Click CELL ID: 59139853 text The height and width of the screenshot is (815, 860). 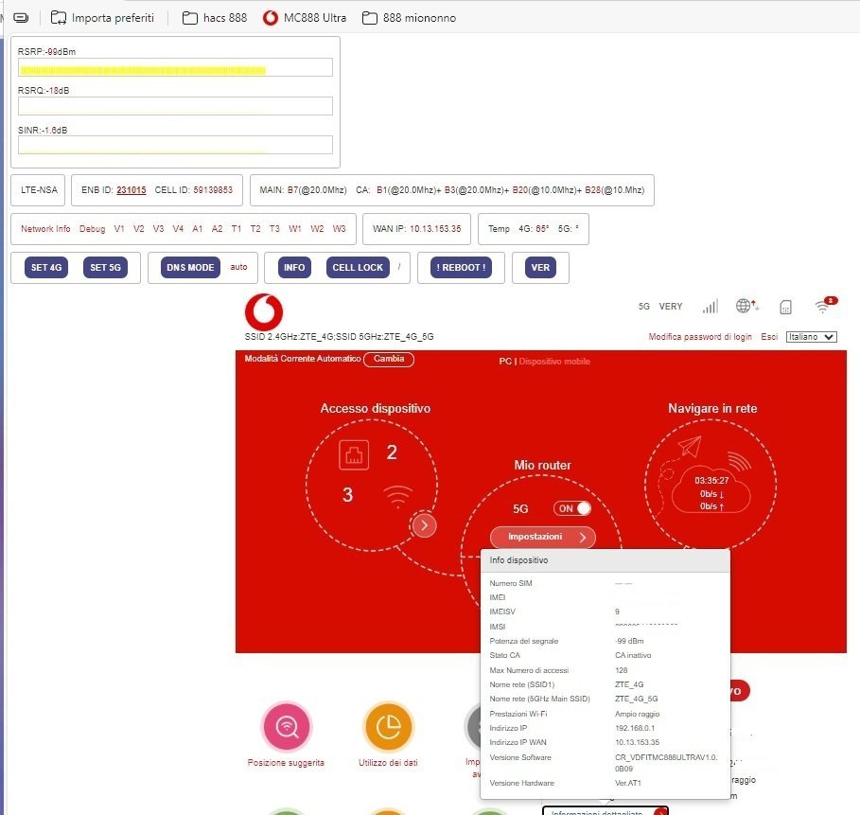[194, 190]
